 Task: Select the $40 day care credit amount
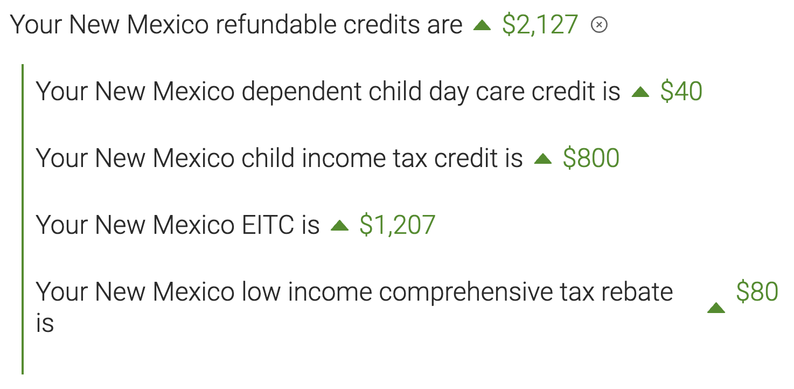[681, 92]
